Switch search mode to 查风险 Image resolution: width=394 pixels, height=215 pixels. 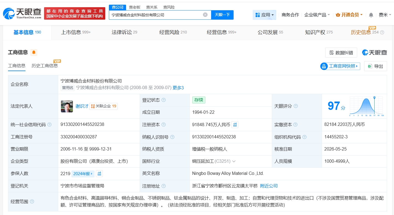tap(169, 7)
